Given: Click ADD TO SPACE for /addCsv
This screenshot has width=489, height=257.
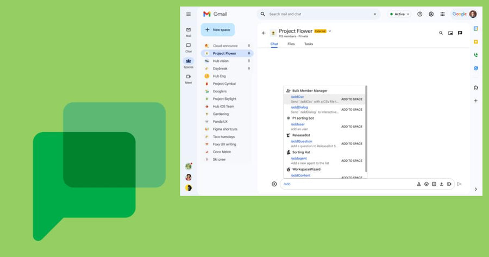Looking at the screenshot, I should [352, 99].
